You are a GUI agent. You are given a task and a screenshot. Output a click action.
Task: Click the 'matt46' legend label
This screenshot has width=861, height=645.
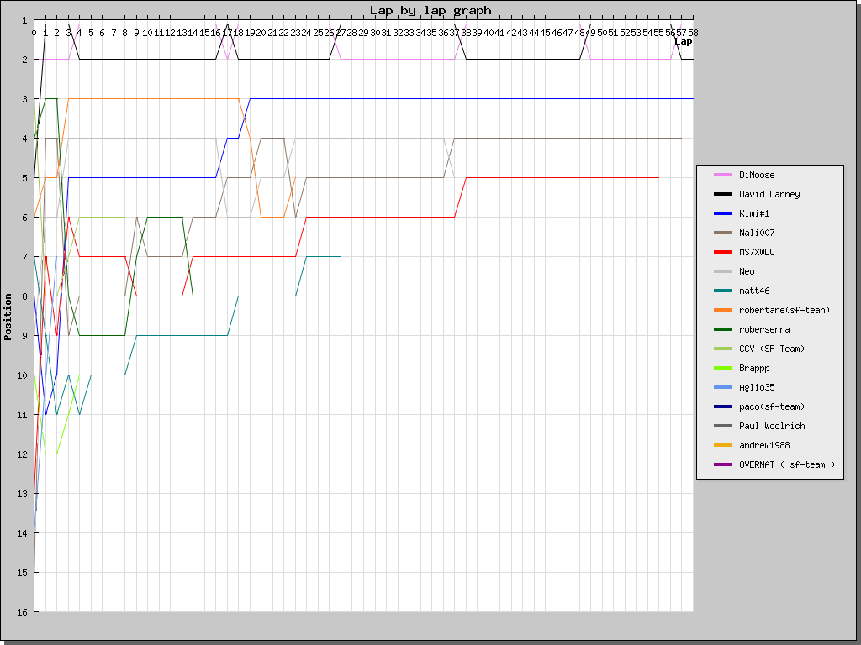tap(754, 291)
